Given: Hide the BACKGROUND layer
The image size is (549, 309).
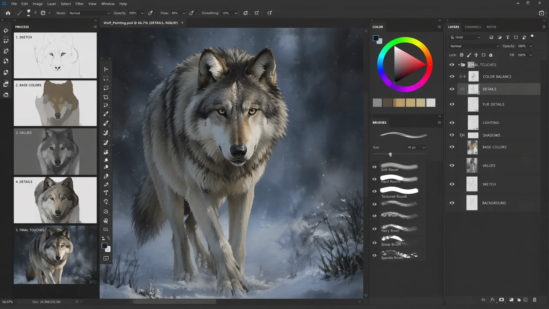Looking at the screenshot, I should click(452, 203).
